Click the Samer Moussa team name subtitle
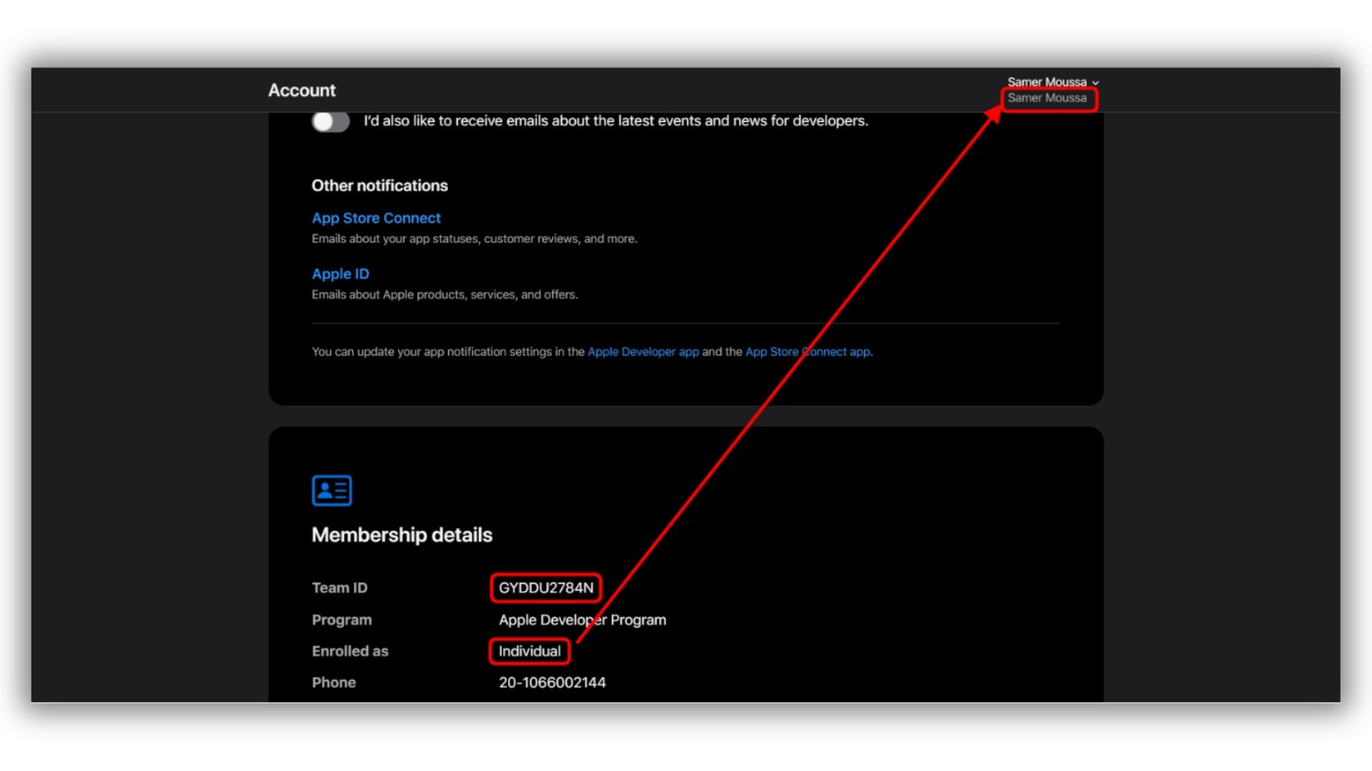This screenshot has height=771, width=1372. click(x=1047, y=98)
